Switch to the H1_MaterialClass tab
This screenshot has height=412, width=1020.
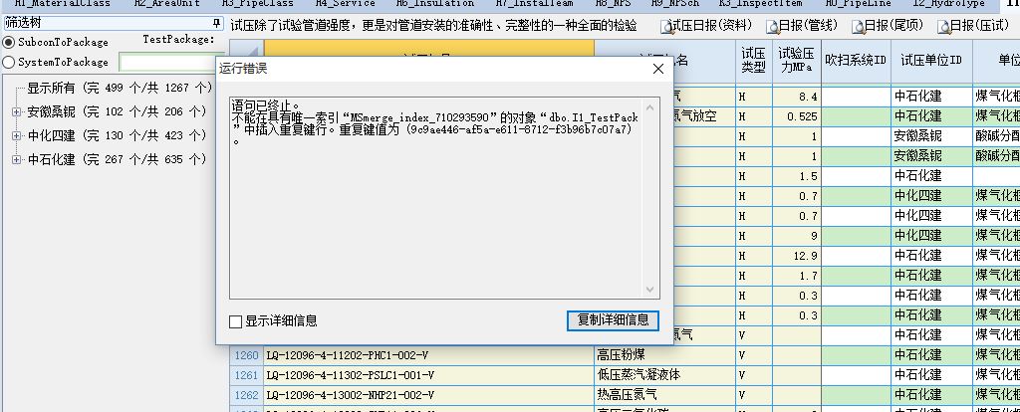point(63,3)
